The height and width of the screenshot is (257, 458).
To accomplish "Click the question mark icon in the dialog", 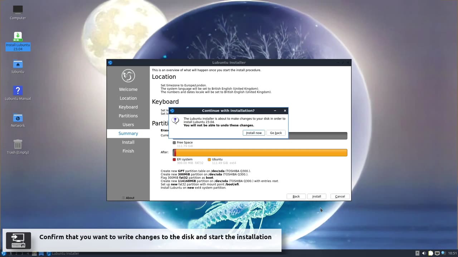I will point(175,120).
